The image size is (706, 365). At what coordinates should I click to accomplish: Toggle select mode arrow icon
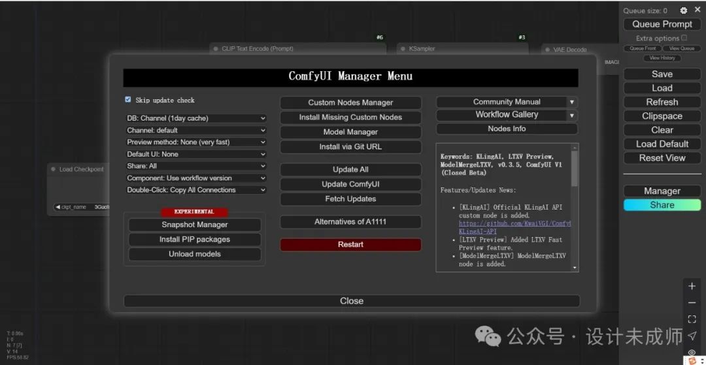692,336
